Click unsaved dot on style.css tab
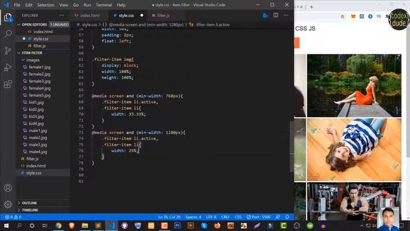 pyautogui.click(x=142, y=15)
